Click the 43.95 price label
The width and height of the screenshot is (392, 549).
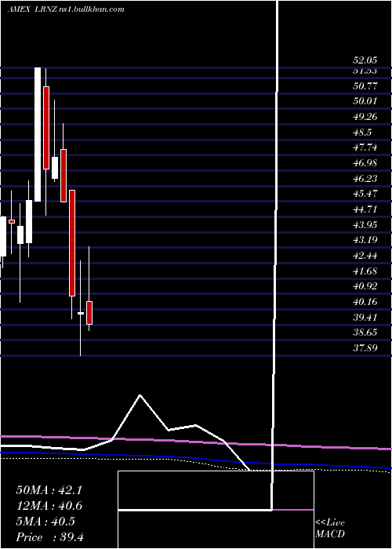tap(365, 224)
